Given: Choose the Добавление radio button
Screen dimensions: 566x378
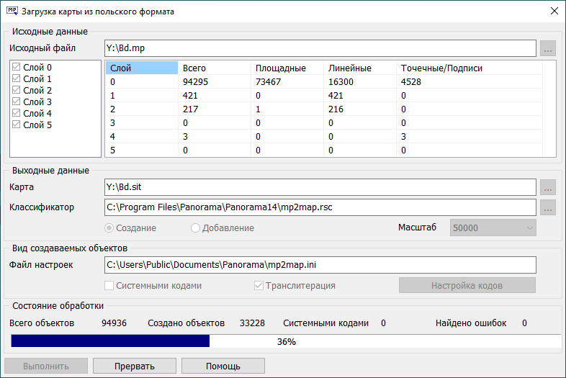Looking at the screenshot, I should click(196, 228).
